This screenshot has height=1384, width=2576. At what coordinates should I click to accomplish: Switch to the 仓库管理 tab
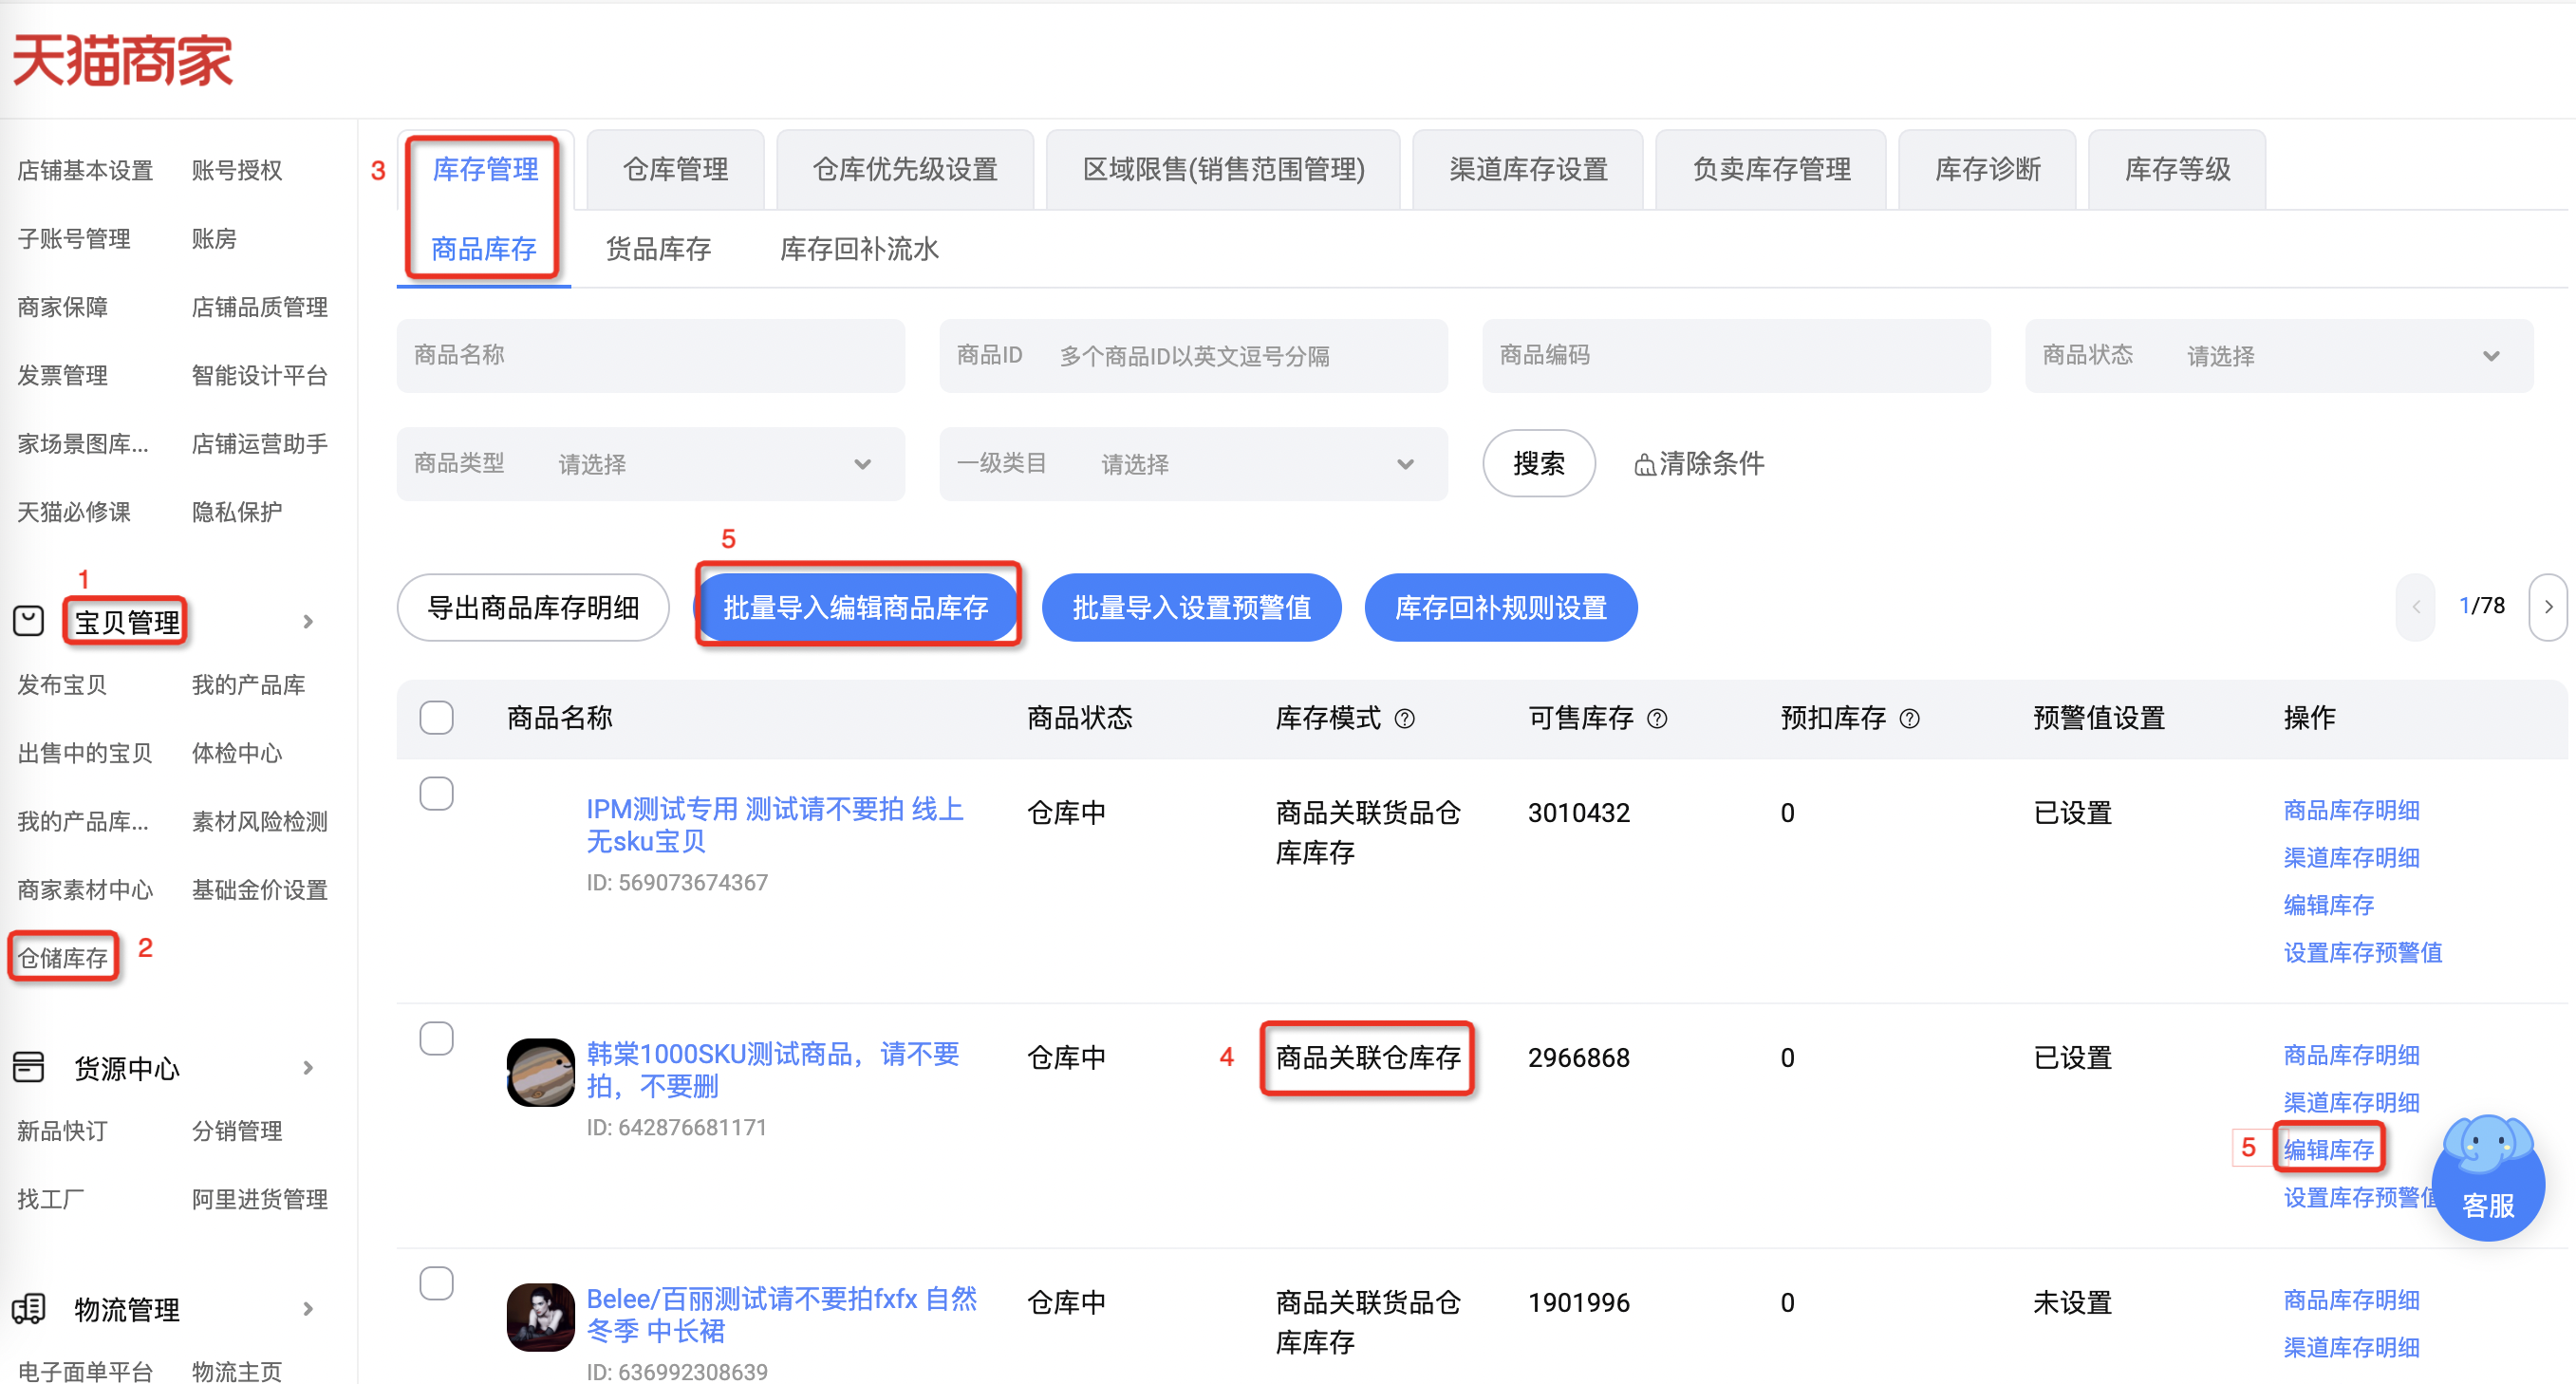[675, 170]
